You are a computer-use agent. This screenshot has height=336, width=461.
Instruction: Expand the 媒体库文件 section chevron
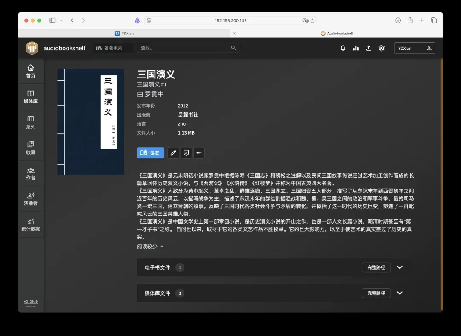tap(400, 293)
